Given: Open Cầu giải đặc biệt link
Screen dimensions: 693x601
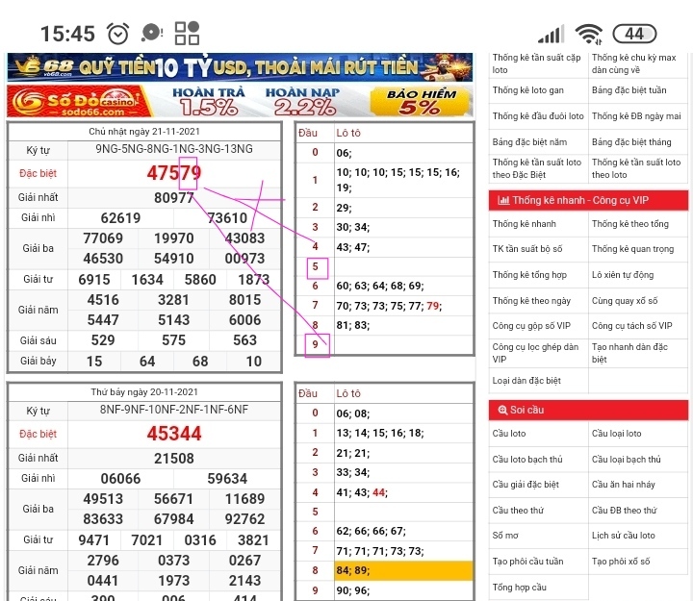Looking at the screenshot, I should 526,485.
